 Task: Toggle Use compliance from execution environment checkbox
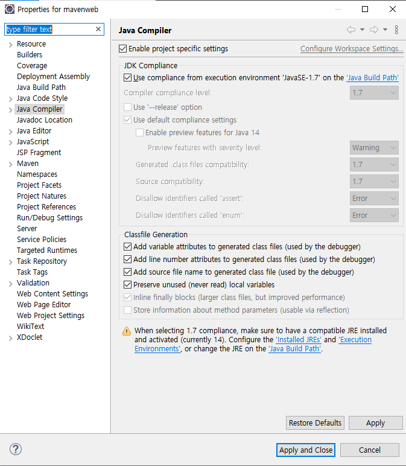point(127,78)
